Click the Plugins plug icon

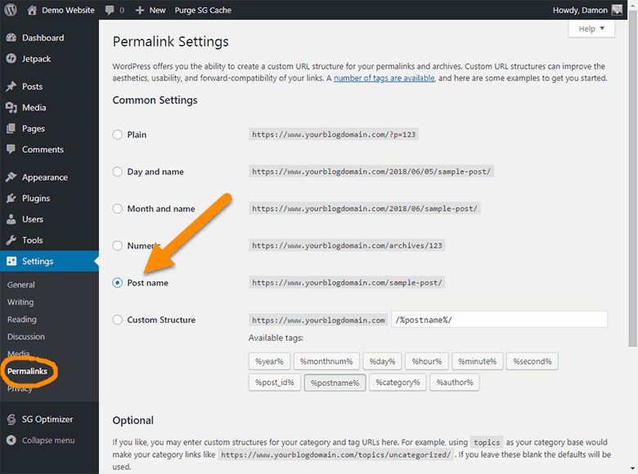click(x=11, y=198)
